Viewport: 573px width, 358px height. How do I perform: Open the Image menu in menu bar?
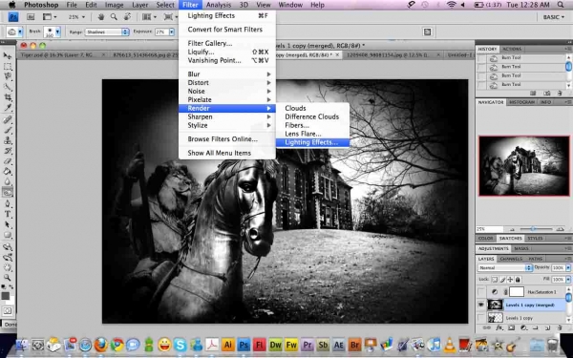pyautogui.click(x=114, y=5)
